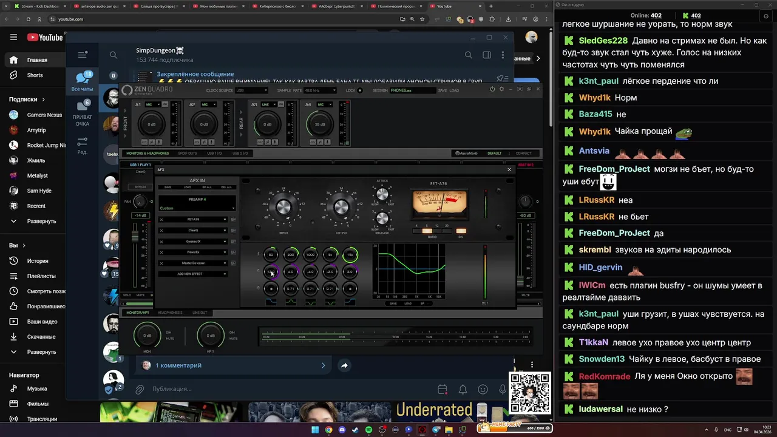Search inside the SimpDungeon channel
This screenshot has height=437, width=777.
(x=468, y=55)
